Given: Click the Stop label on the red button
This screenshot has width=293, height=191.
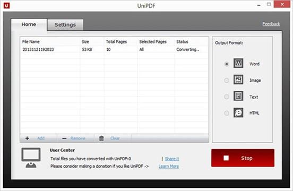Looking at the screenshot, I should pyautogui.click(x=247, y=158).
